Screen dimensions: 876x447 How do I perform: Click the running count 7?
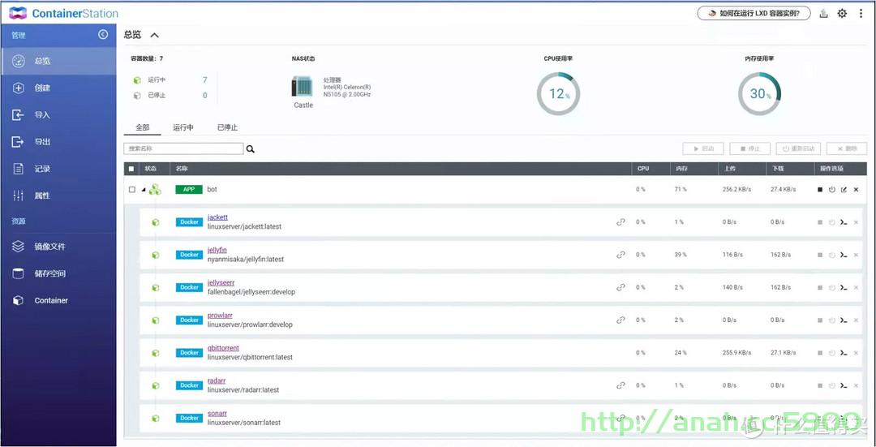(x=204, y=80)
